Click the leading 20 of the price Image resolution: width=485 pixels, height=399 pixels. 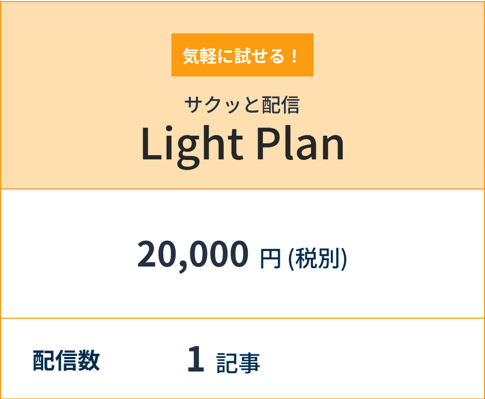[x=155, y=255]
